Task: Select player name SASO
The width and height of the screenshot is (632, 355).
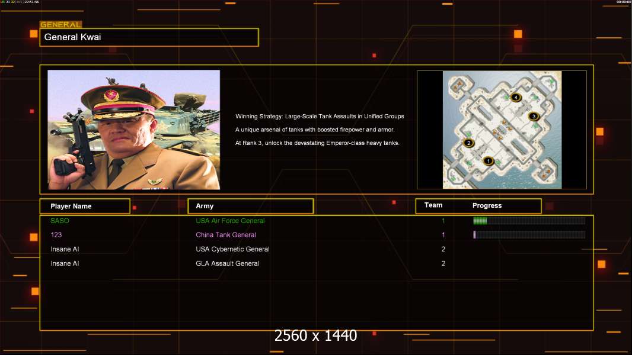Action: click(60, 221)
